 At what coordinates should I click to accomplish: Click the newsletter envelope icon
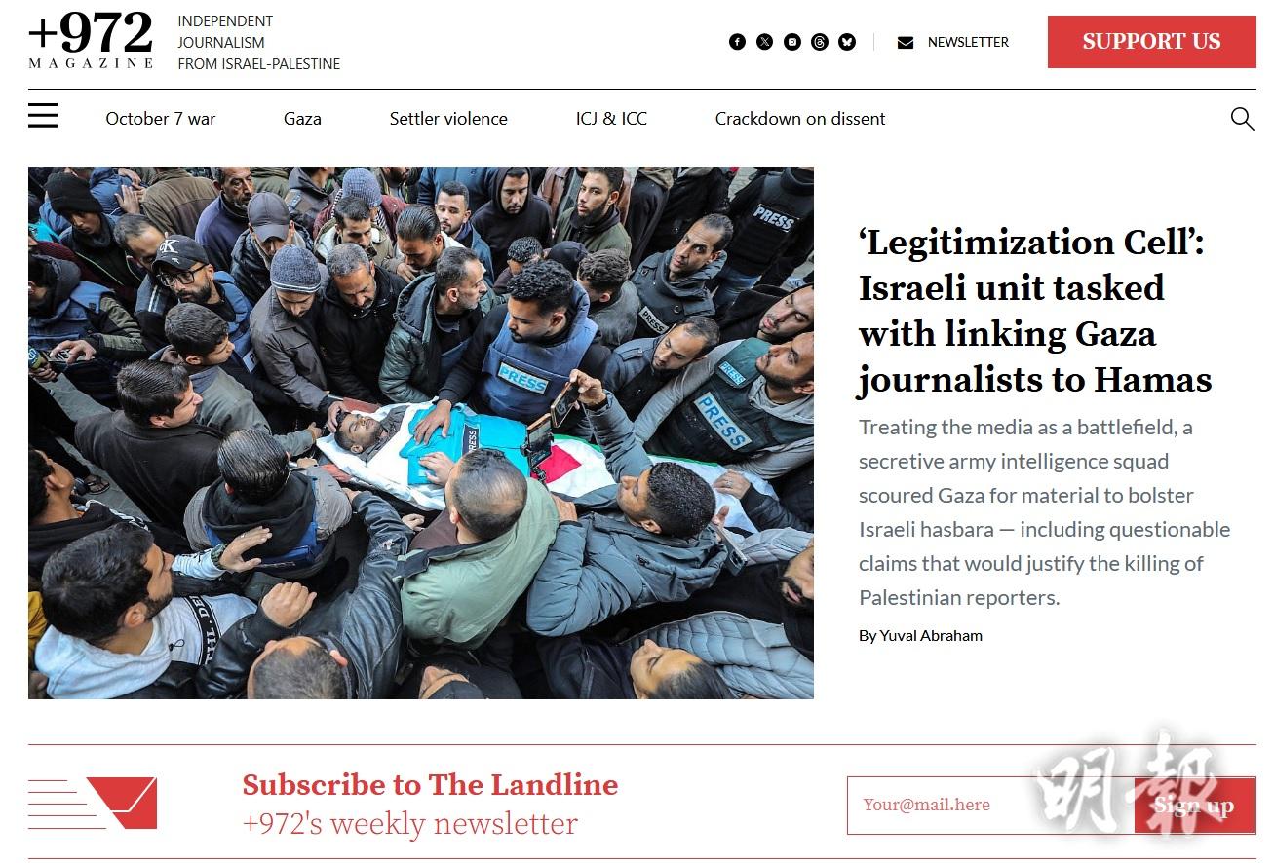click(906, 43)
